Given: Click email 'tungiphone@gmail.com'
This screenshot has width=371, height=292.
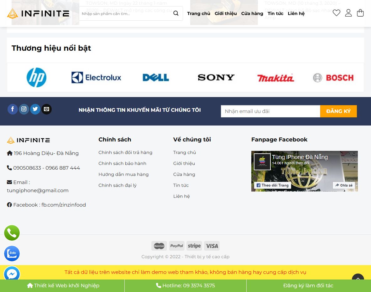Looking at the screenshot, I should [x=38, y=190].
